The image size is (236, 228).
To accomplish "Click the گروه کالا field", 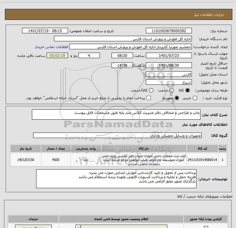I will pos(117,135).
